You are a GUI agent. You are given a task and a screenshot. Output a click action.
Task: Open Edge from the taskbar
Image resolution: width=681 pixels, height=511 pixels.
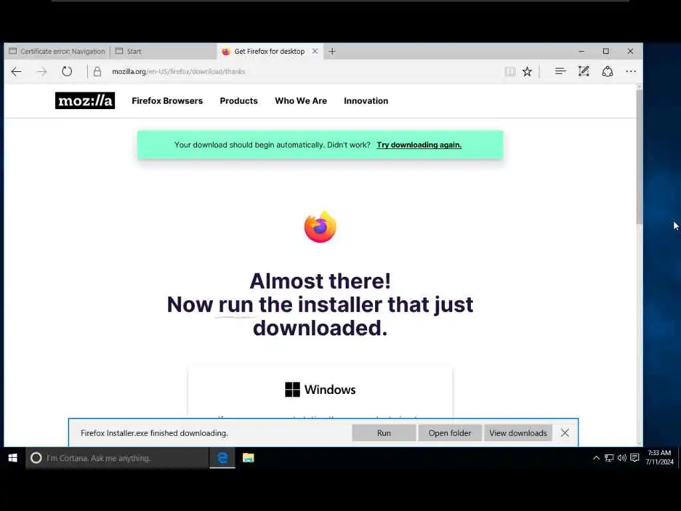222,458
